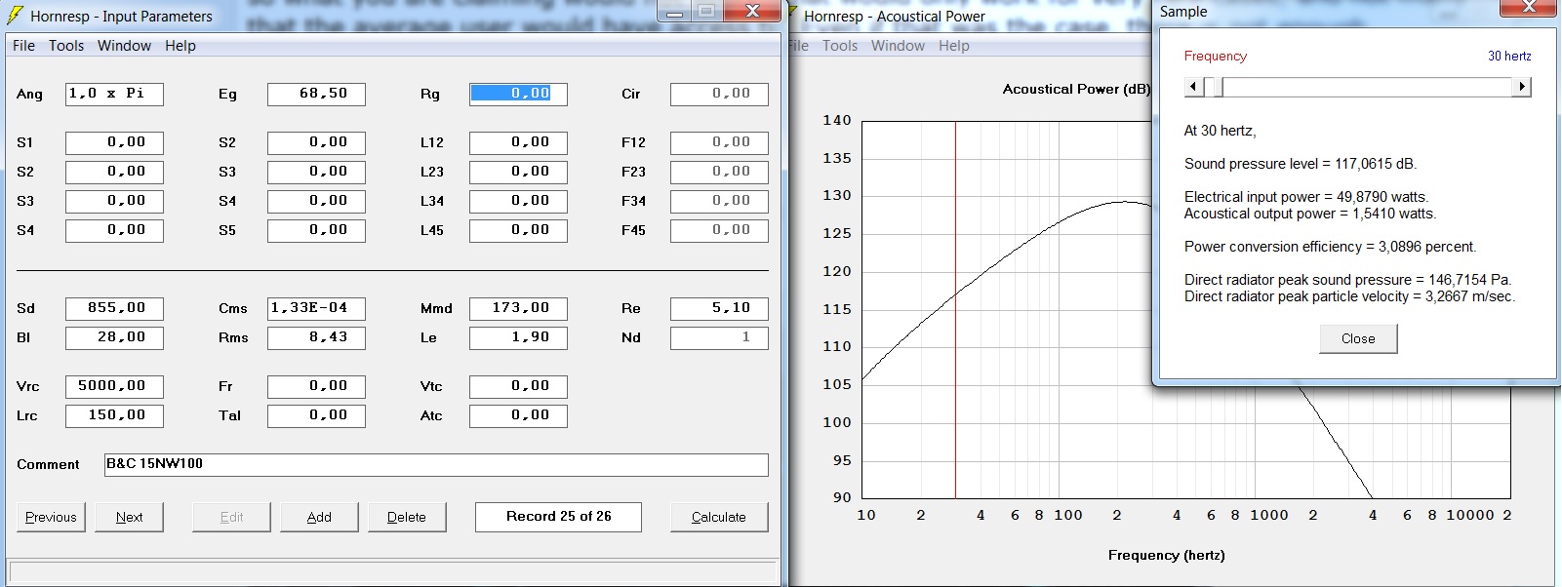Click the Re field showing 5,10
This screenshot has width=1562, height=587.
(x=719, y=308)
